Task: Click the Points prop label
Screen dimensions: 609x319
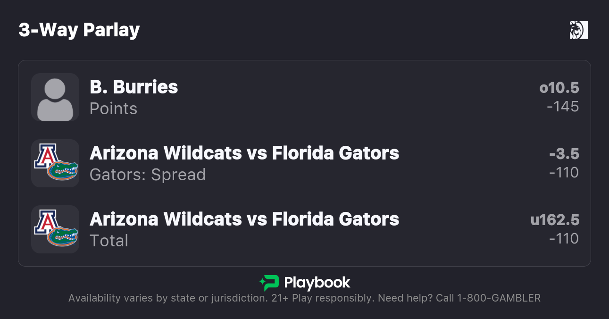Action: pyautogui.click(x=113, y=109)
